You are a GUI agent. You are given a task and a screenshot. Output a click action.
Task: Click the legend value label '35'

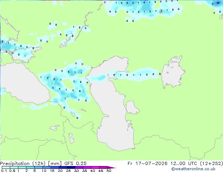click(84, 171)
